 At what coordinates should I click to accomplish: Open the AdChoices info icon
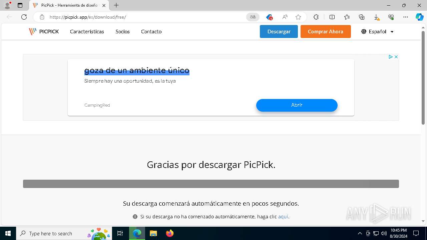click(x=390, y=57)
